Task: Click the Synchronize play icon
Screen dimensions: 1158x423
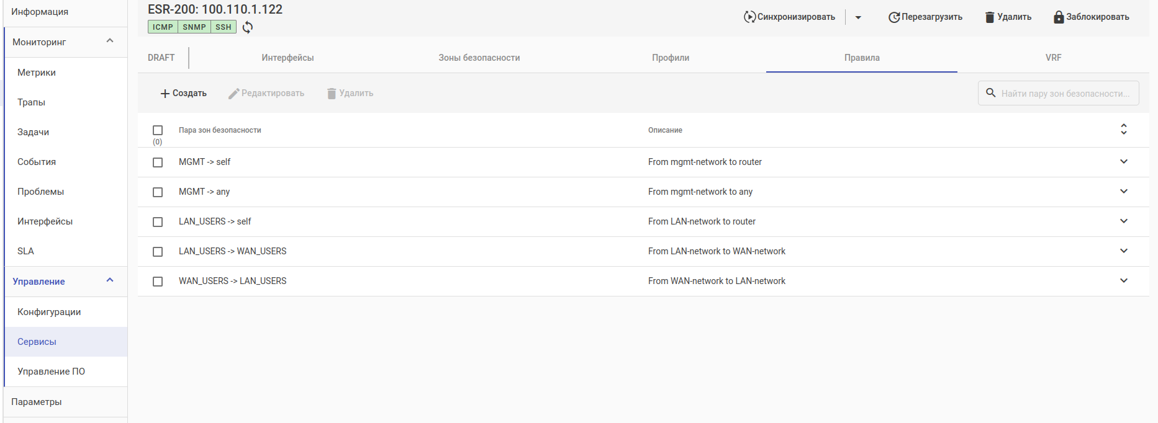Action: (x=749, y=17)
